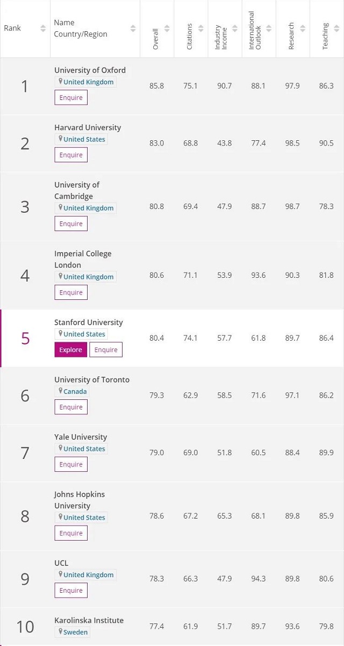Click the up chevron on Citations header
344x646 pixels.
[200, 27]
